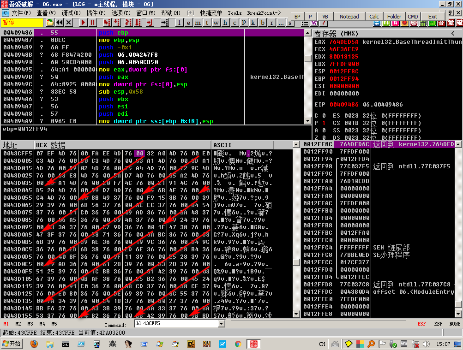The height and width of the screenshot is (350, 463).
Task: Click the Folder button
Action: coord(394,17)
